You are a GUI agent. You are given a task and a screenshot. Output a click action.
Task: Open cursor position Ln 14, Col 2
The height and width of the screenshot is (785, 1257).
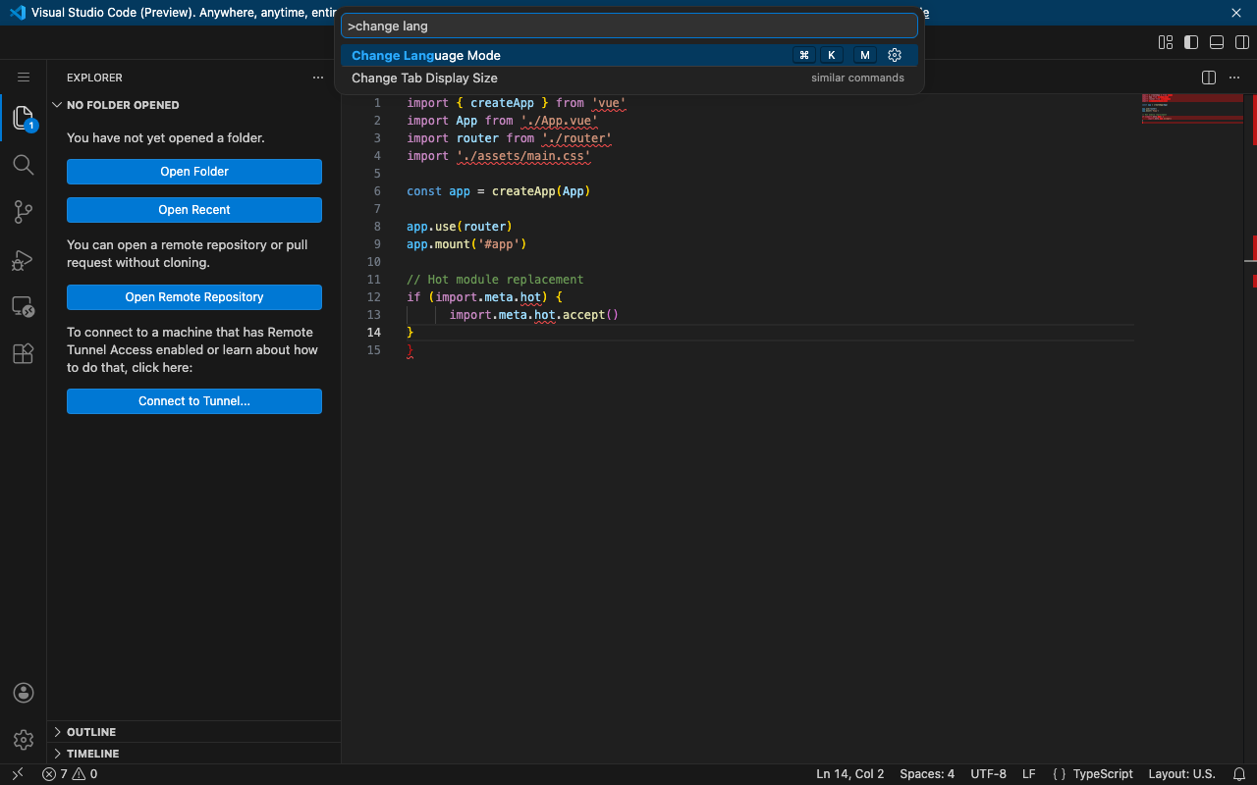pos(850,774)
